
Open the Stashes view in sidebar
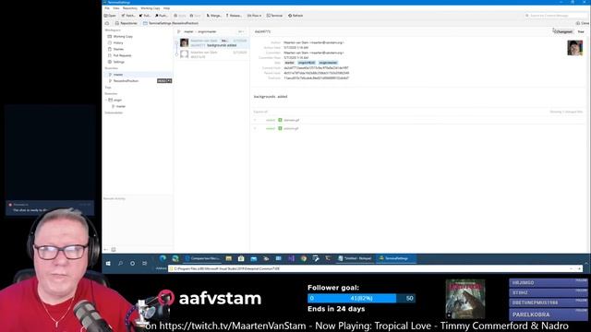(x=115, y=49)
